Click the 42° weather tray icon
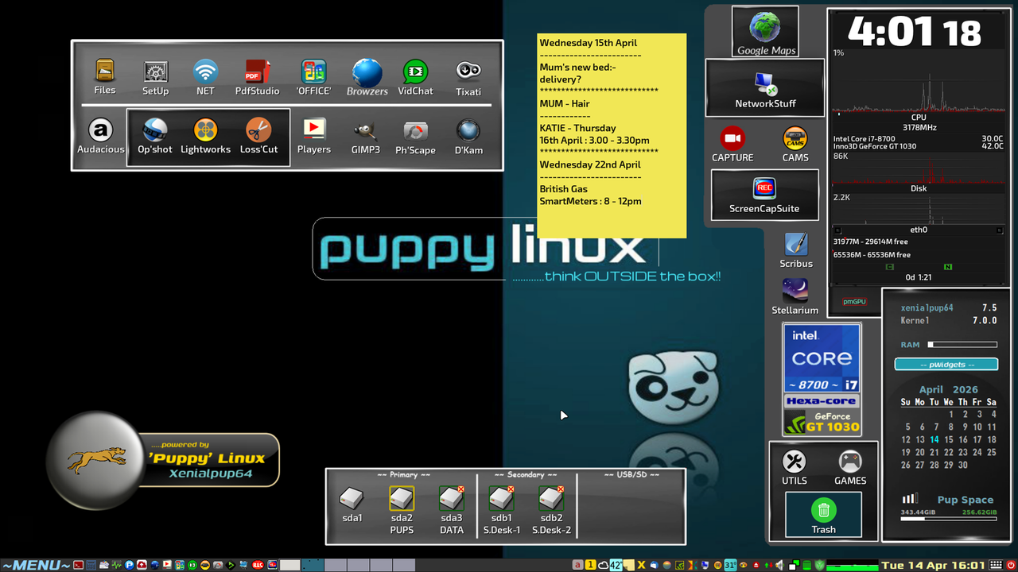The width and height of the screenshot is (1018, 572). (x=616, y=565)
